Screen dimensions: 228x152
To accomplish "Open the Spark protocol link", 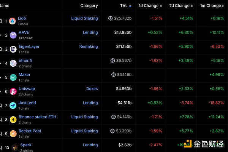I will click(x=26, y=145).
